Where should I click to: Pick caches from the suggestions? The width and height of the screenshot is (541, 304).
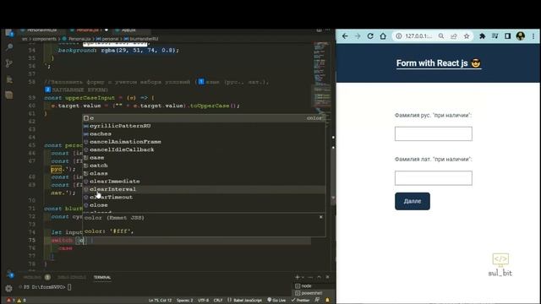click(x=204, y=133)
